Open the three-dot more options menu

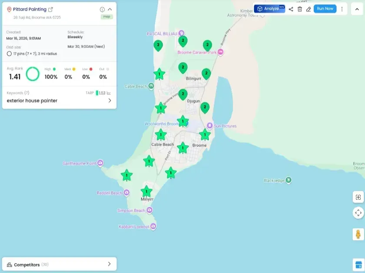pyautogui.click(x=342, y=9)
